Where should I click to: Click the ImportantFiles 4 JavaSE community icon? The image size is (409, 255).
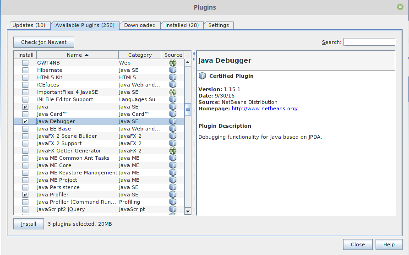coord(173,92)
